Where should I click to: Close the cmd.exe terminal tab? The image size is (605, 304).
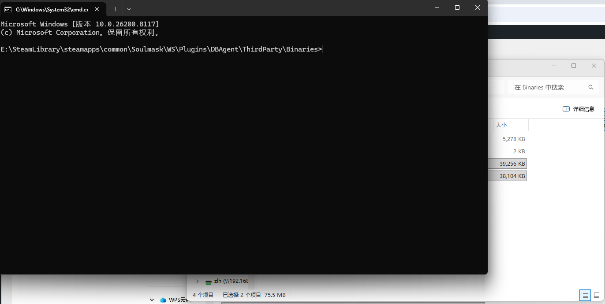(97, 9)
